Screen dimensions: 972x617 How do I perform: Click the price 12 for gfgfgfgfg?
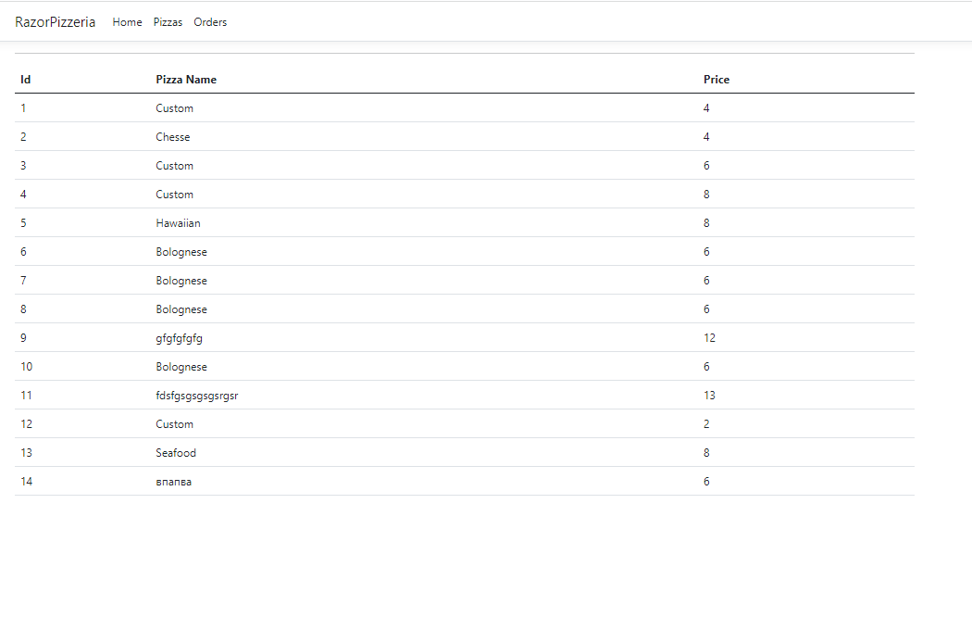[709, 337]
